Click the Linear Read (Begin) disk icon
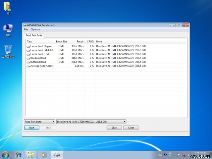212x159 pixels. 28,46
